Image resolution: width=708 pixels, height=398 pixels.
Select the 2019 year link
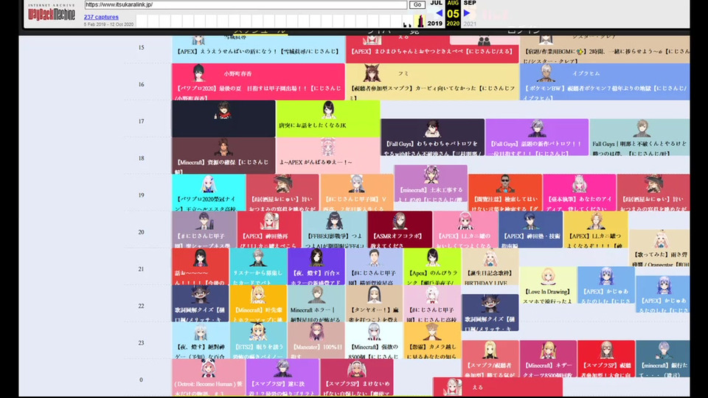[x=435, y=24]
